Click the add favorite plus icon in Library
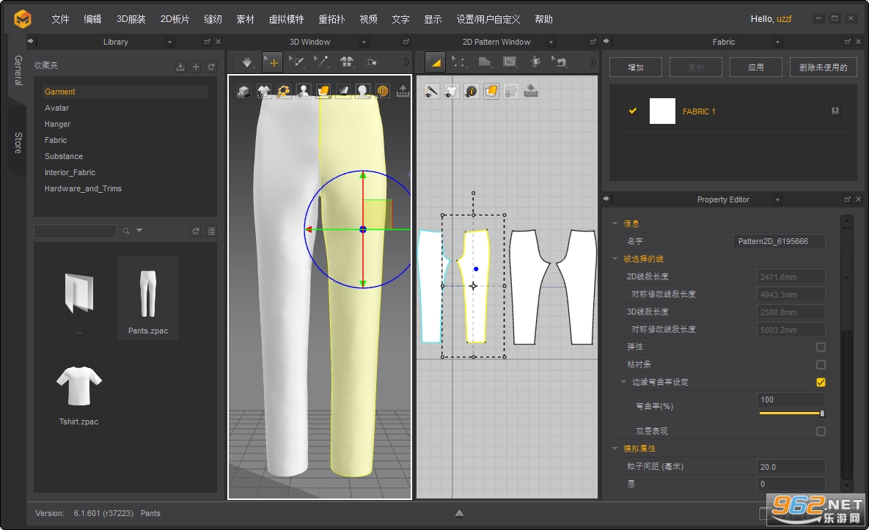The height and width of the screenshot is (530, 869). point(196,67)
